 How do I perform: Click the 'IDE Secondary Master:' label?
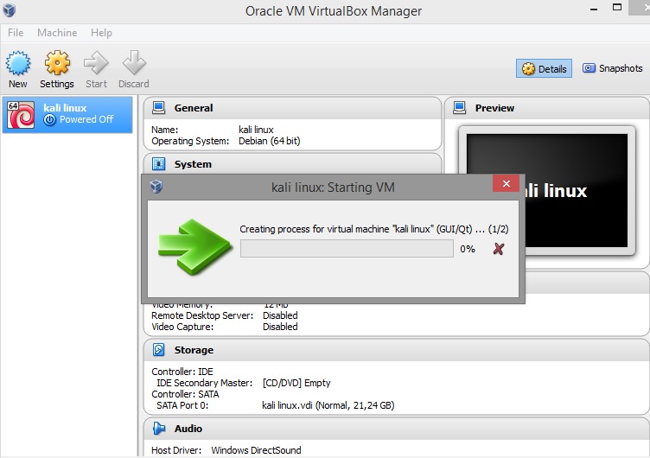tap(204, 383)
